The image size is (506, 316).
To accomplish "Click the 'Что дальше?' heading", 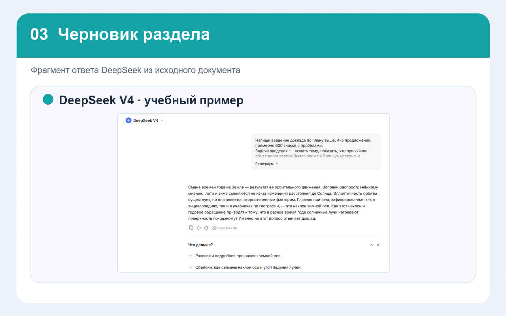I will point(200,245).
